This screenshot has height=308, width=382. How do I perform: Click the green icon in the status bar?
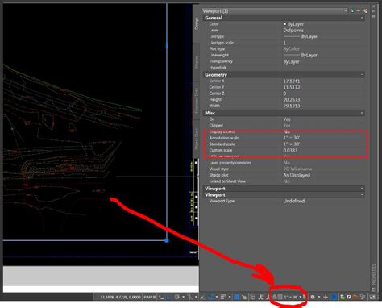coord(244,297)
